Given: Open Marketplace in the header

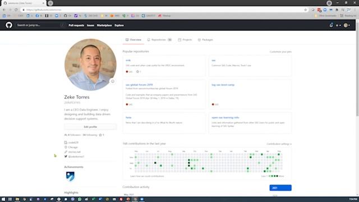Looking at the screenshot, I should pyautogui.click(x=104, y=25).
